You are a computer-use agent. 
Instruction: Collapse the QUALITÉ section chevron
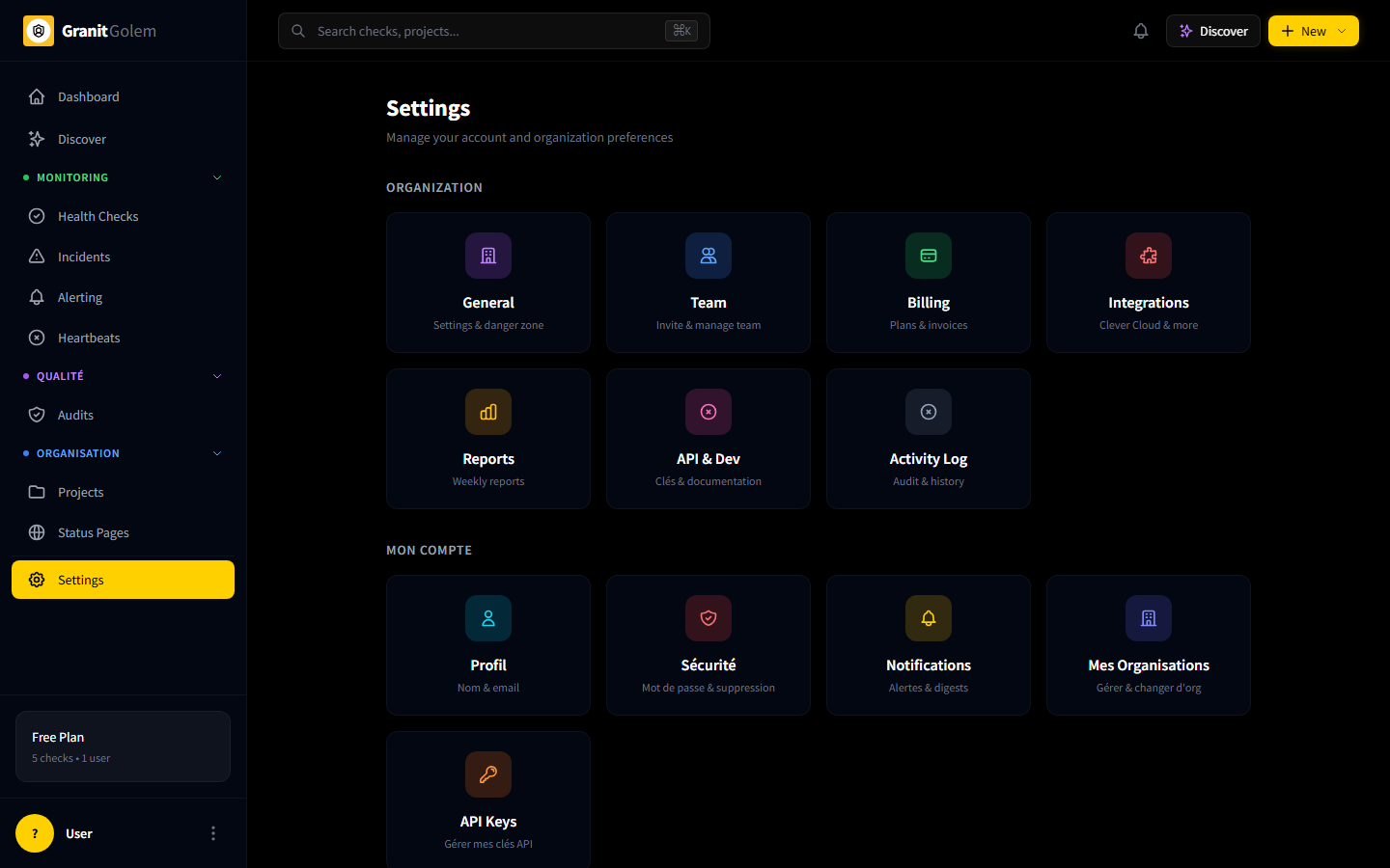[217, 376]
